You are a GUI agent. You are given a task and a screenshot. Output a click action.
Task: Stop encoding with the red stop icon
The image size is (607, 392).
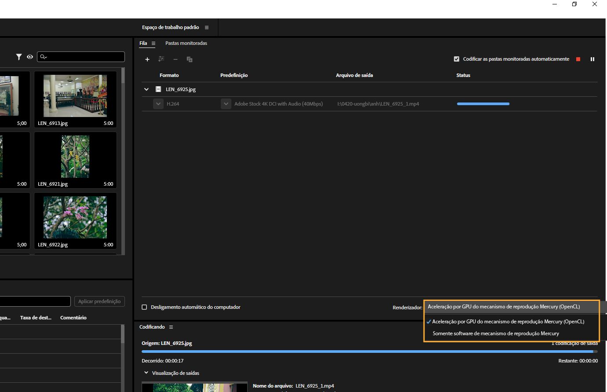pos(578,59)
